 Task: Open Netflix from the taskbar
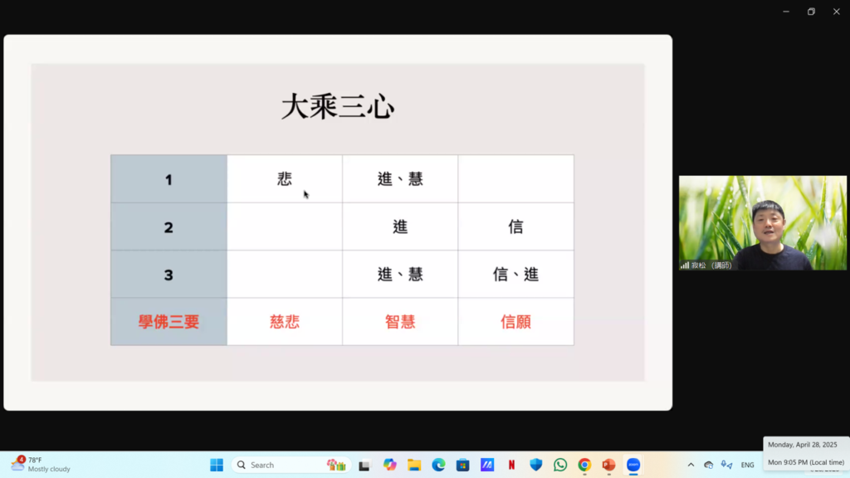coord(511,465)
